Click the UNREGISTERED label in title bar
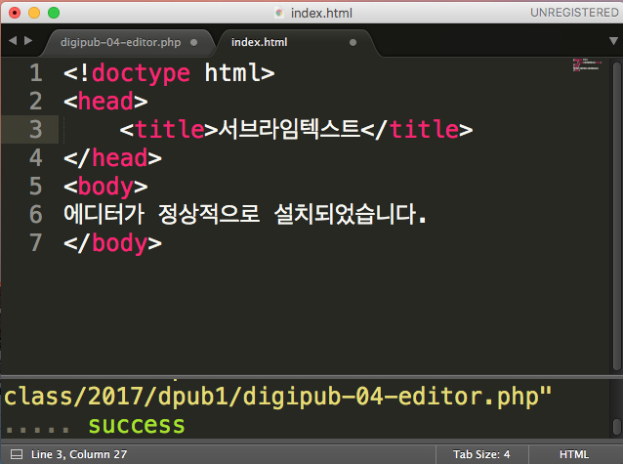623x464 pixels. pyautogui.click(x=573, y=12)
